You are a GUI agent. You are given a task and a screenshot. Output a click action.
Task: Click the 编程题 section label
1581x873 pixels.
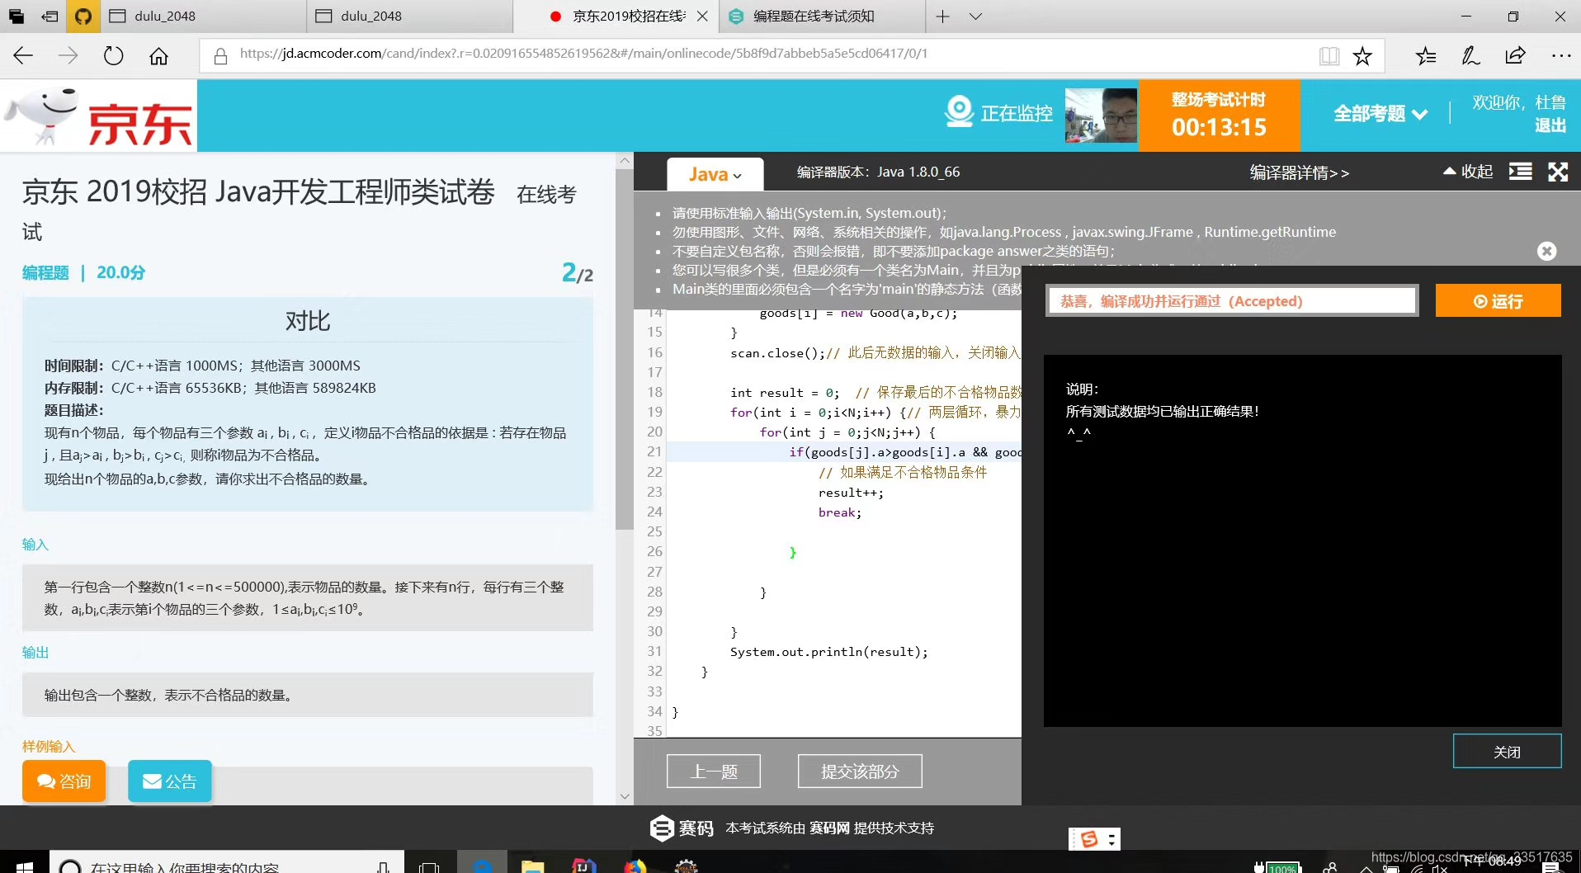pyautogui.click(x=45, y=273)
